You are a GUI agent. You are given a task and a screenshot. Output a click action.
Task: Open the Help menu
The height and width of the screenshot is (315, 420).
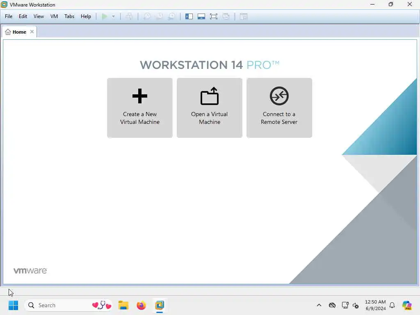coord(86,16)
